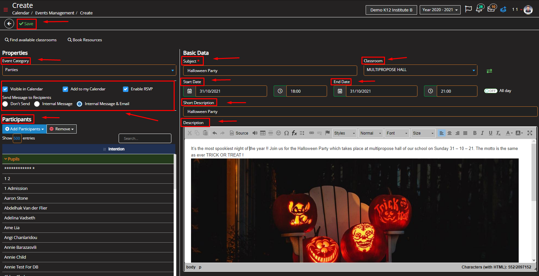Image resolution: width=539 pixels, height=276 pixels.
Task: Open the formula fx tool
Action: point(294,133)
